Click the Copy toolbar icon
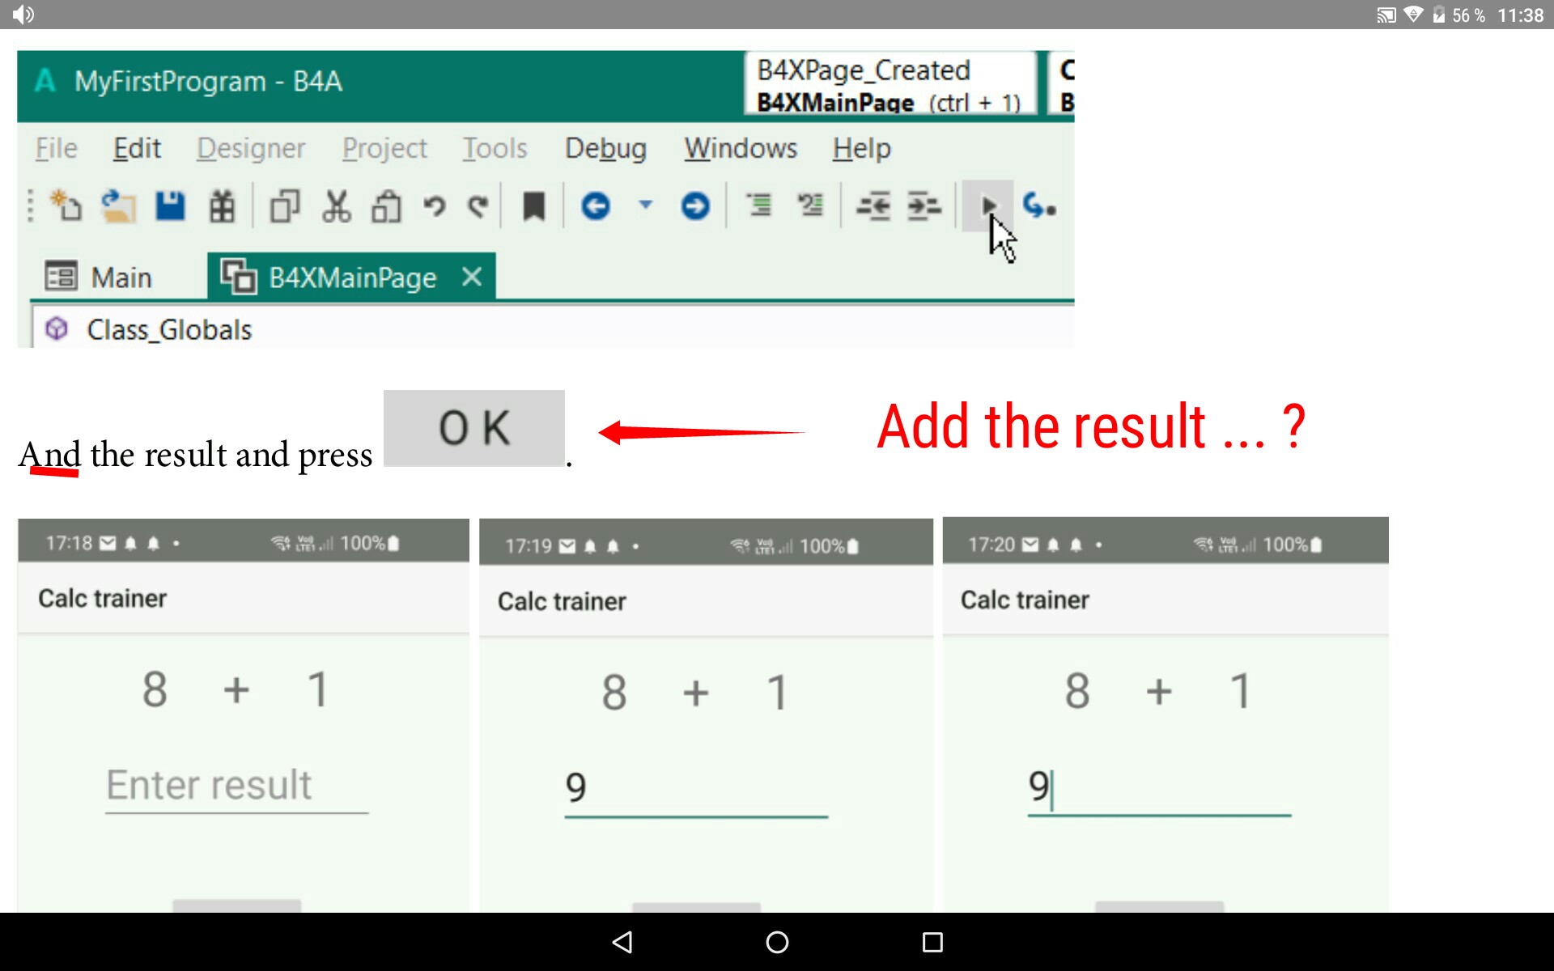This screenshot has height=971, width=1554. (285, 206)
